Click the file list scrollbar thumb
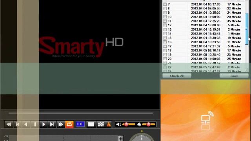Image resolution: width=251 pixels, height=141 pixels. click(x=247, y=29)
